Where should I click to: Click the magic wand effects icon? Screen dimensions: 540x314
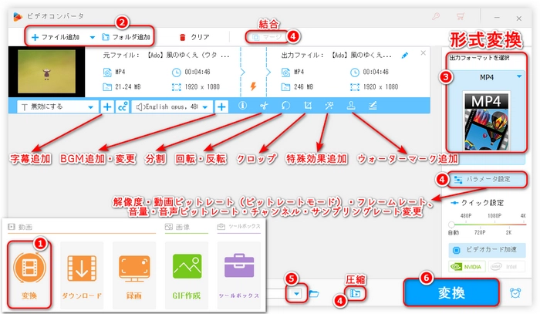[329, 106]
